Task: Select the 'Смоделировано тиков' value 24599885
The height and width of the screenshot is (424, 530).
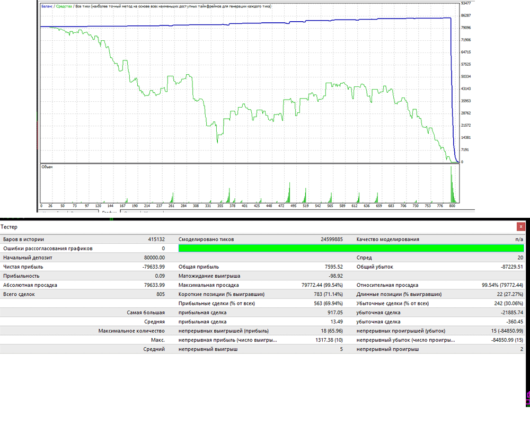Action: tap(332, 240)
